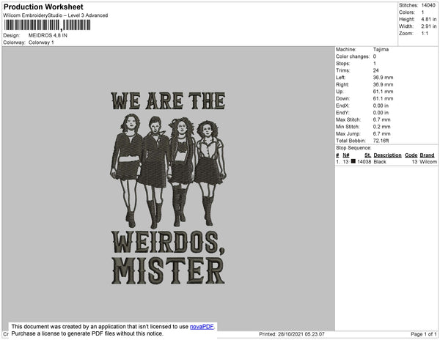
Task: Click the Width value 2.91 in
Action: [x=429, y=26]
